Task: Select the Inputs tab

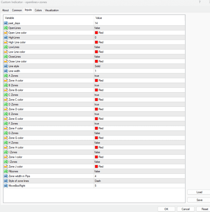Action: point(28,10)
